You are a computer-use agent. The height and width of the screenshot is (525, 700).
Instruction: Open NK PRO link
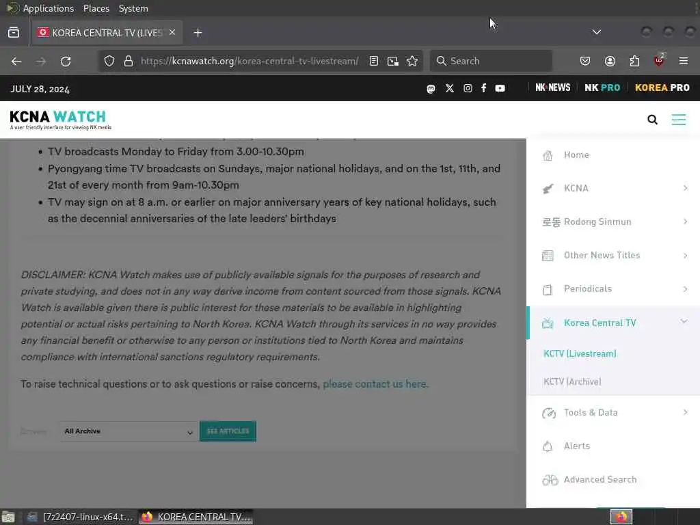602,87
